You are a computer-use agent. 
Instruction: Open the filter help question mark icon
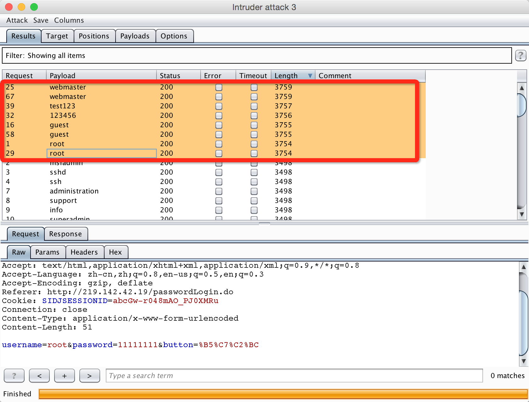click(520, 55)
